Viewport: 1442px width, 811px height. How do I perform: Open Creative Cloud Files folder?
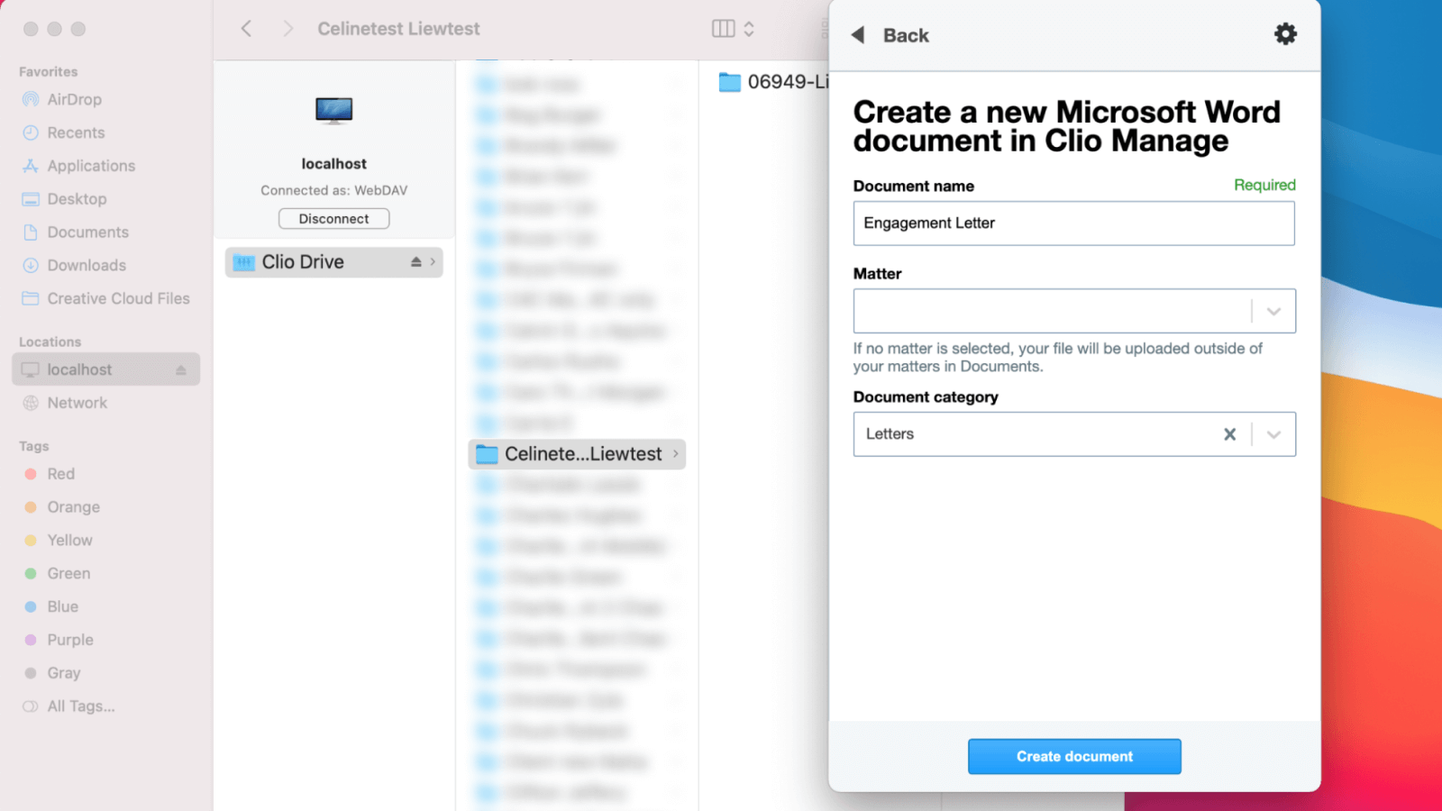118,299
